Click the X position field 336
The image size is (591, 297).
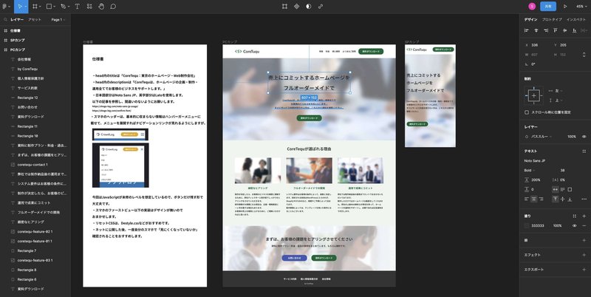tap(534, 45)
